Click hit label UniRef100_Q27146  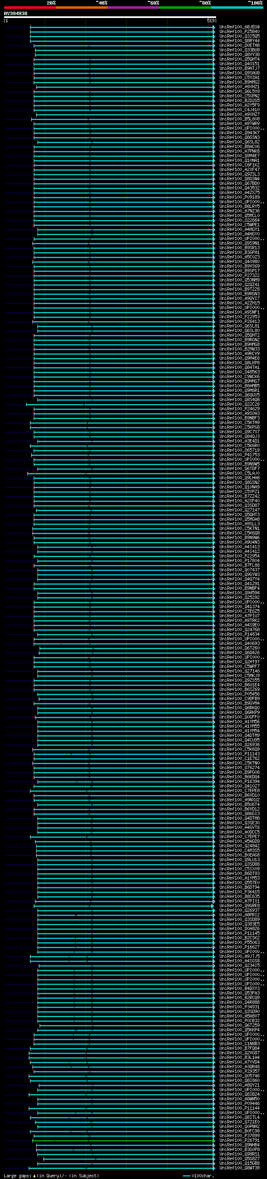click(x=239, y=671)
